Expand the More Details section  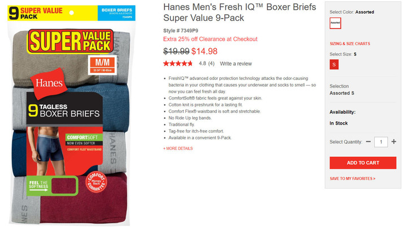(178, 148)
